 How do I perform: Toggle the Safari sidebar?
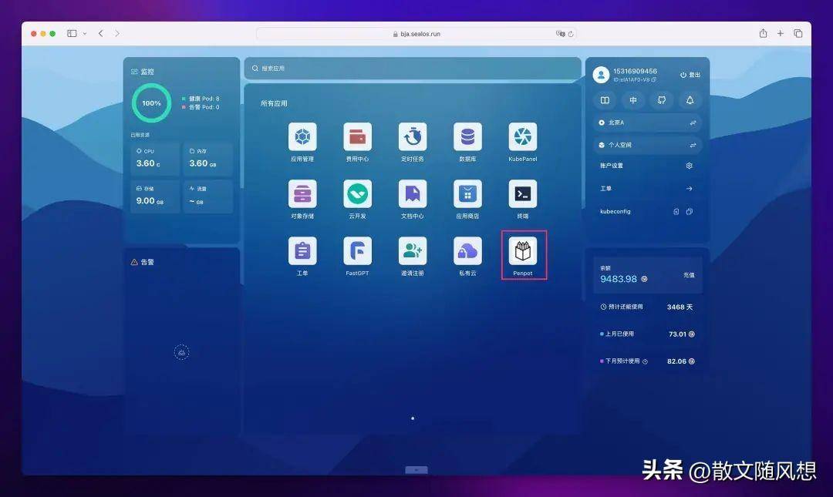pos(72,33)
